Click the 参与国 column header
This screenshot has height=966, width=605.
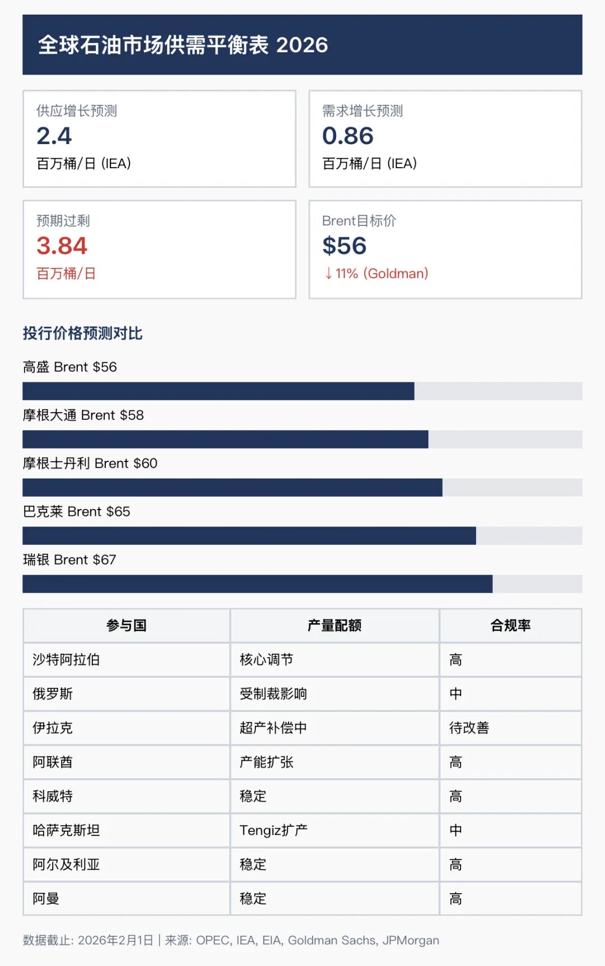point(127,625)
